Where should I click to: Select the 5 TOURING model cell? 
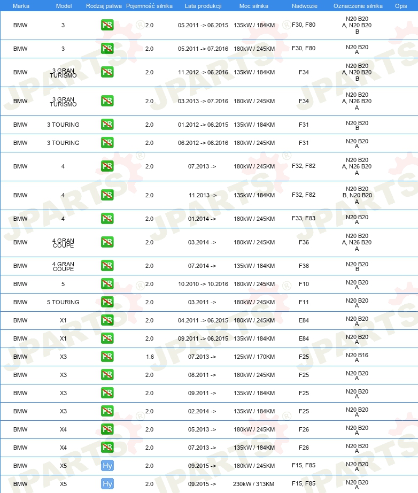tap(63, 302)
